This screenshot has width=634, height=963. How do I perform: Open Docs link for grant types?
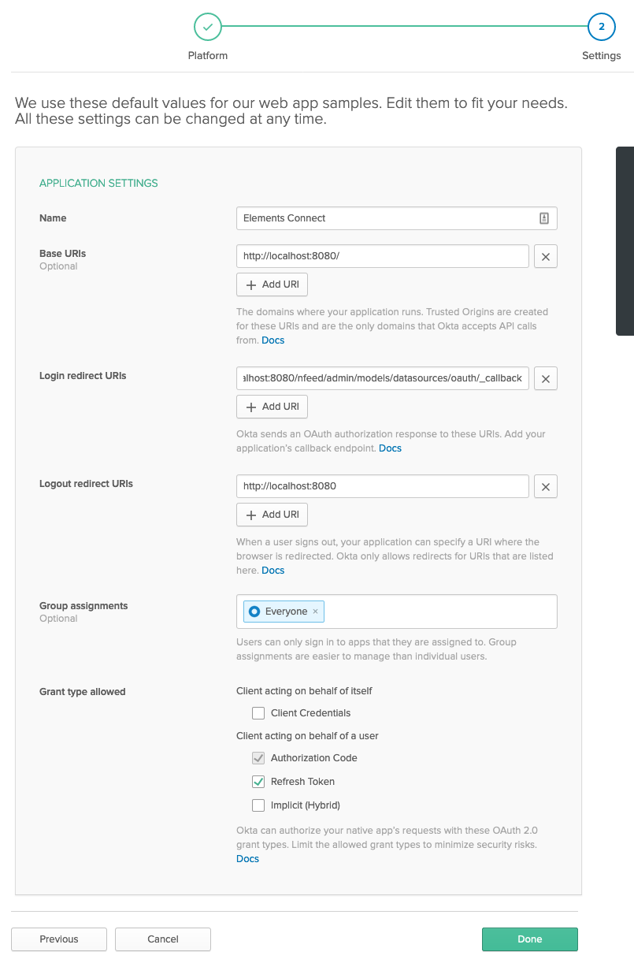tap(247, 859)
